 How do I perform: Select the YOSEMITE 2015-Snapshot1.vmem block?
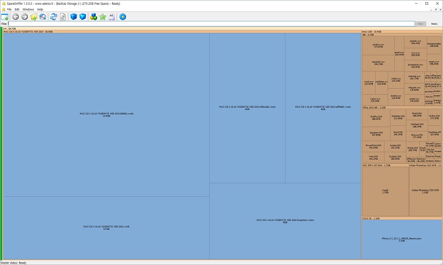[x=285, y=221]
